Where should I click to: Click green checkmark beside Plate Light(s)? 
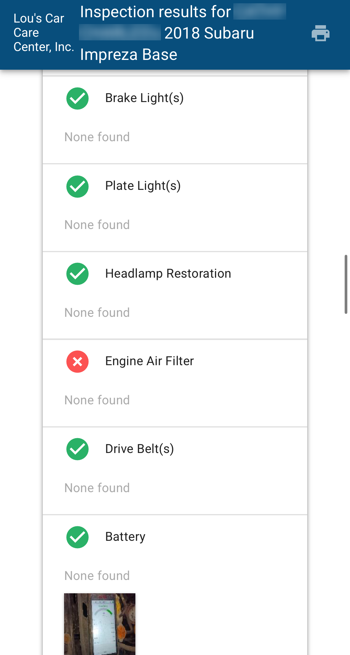click(x=77, y=186)
